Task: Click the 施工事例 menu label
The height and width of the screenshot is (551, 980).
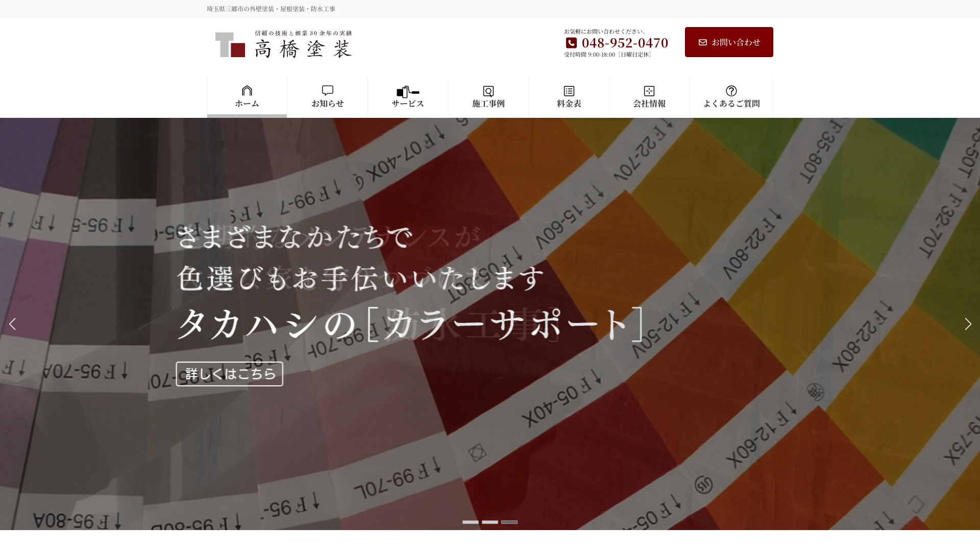Action: point(488,104)
